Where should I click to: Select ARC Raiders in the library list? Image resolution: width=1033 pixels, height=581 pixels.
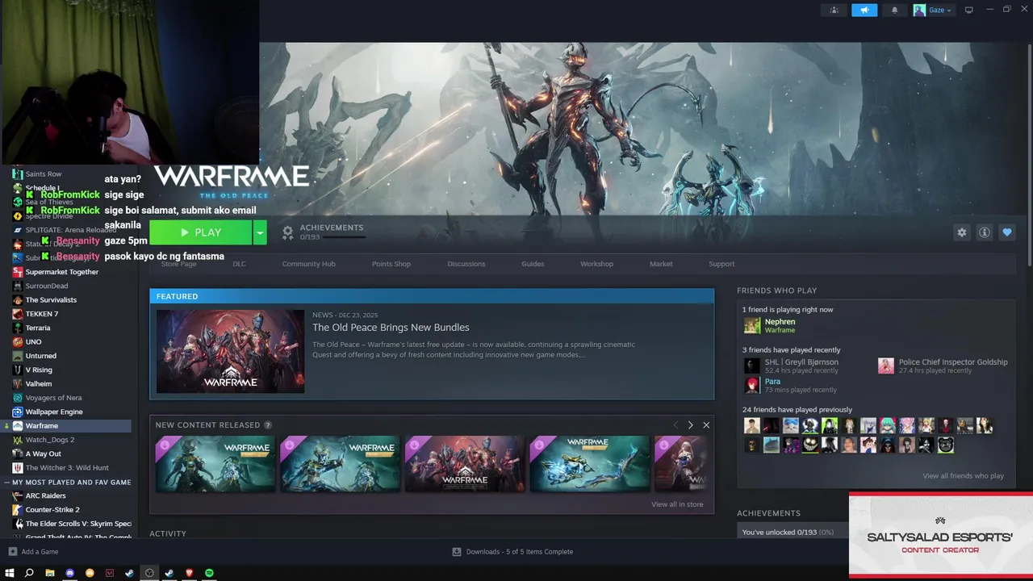click(x=45, y=496)
